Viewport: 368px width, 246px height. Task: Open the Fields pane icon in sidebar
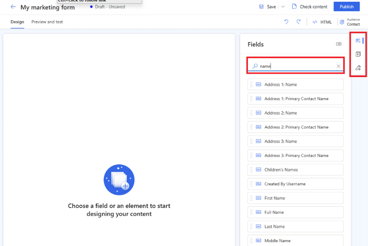tap(358, 41)
